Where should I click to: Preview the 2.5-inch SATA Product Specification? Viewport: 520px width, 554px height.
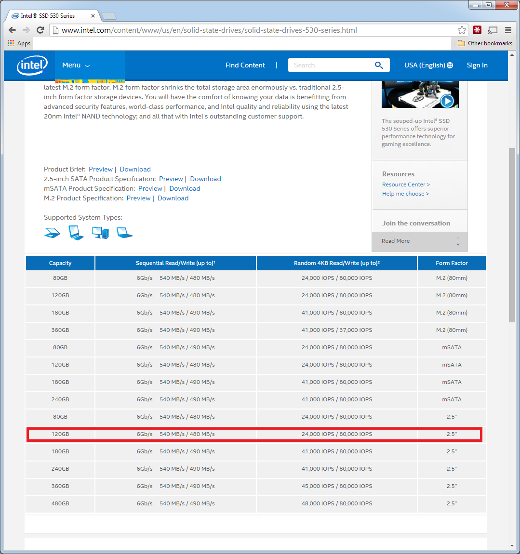pyautogui.click(x=171, y=179)
